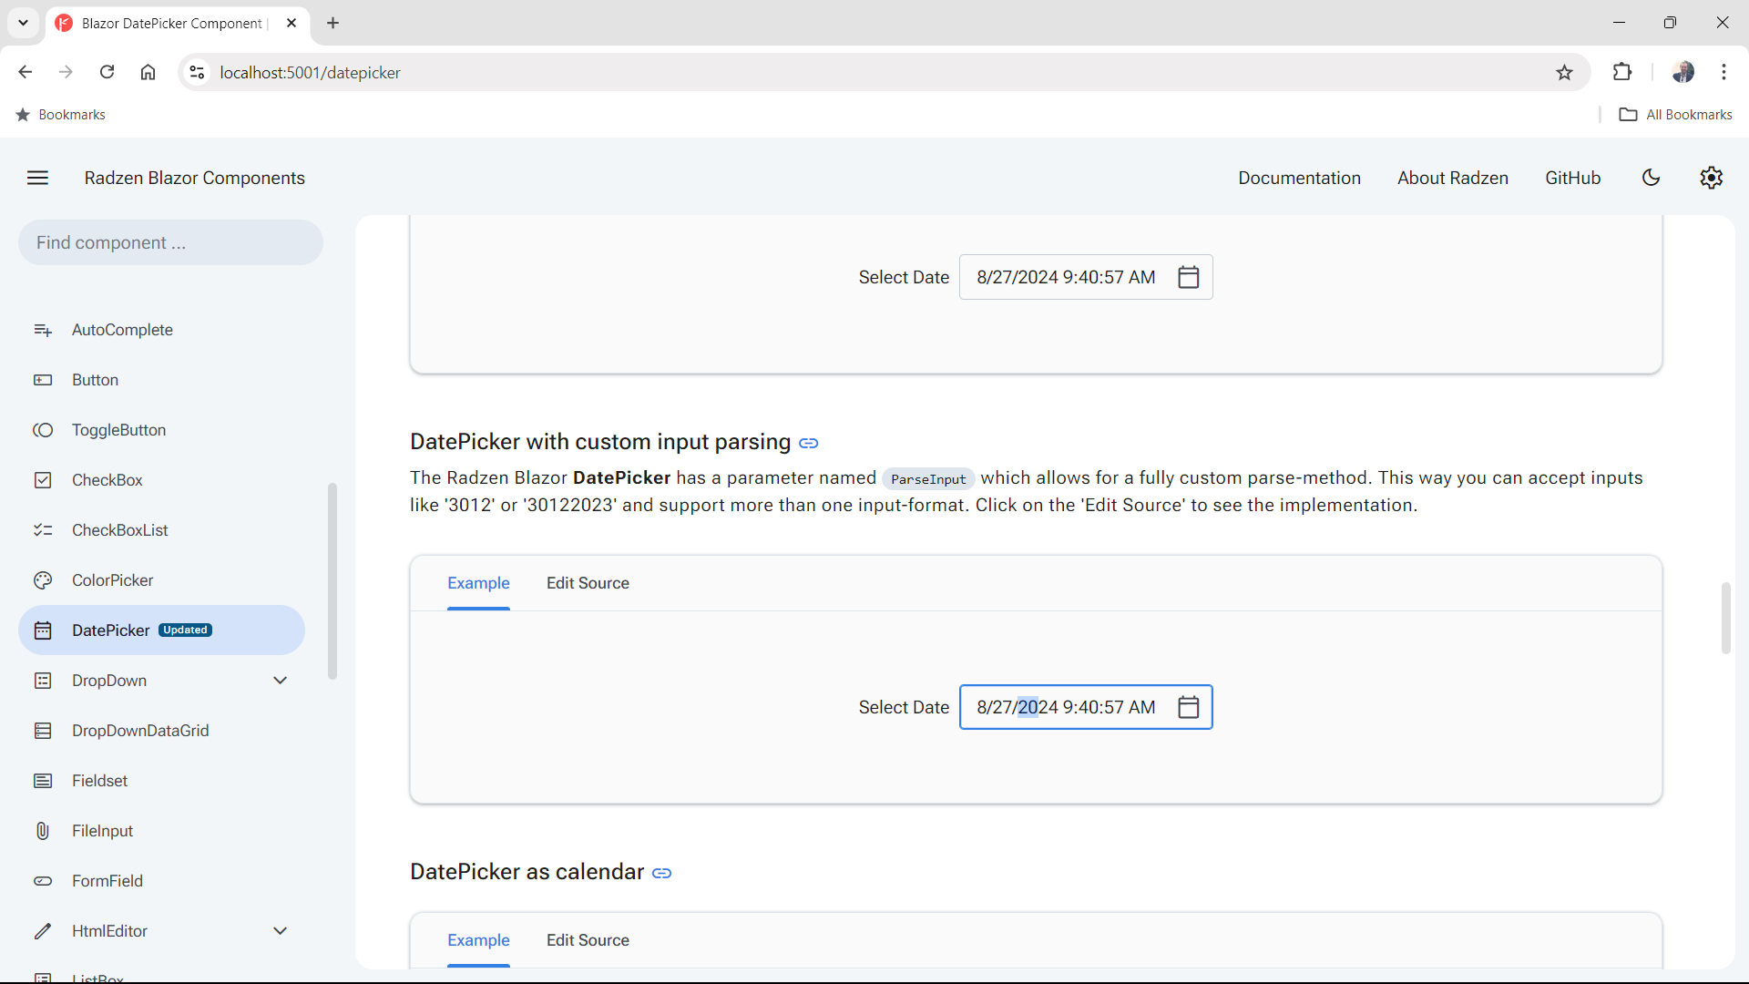
Task: Select Example tab in DatePicker as calendar section
Action: pyautogui.click(x=478, y=940)
